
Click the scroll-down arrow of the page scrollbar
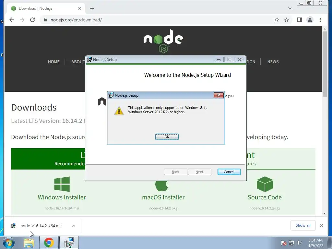(x=325, y=213)
